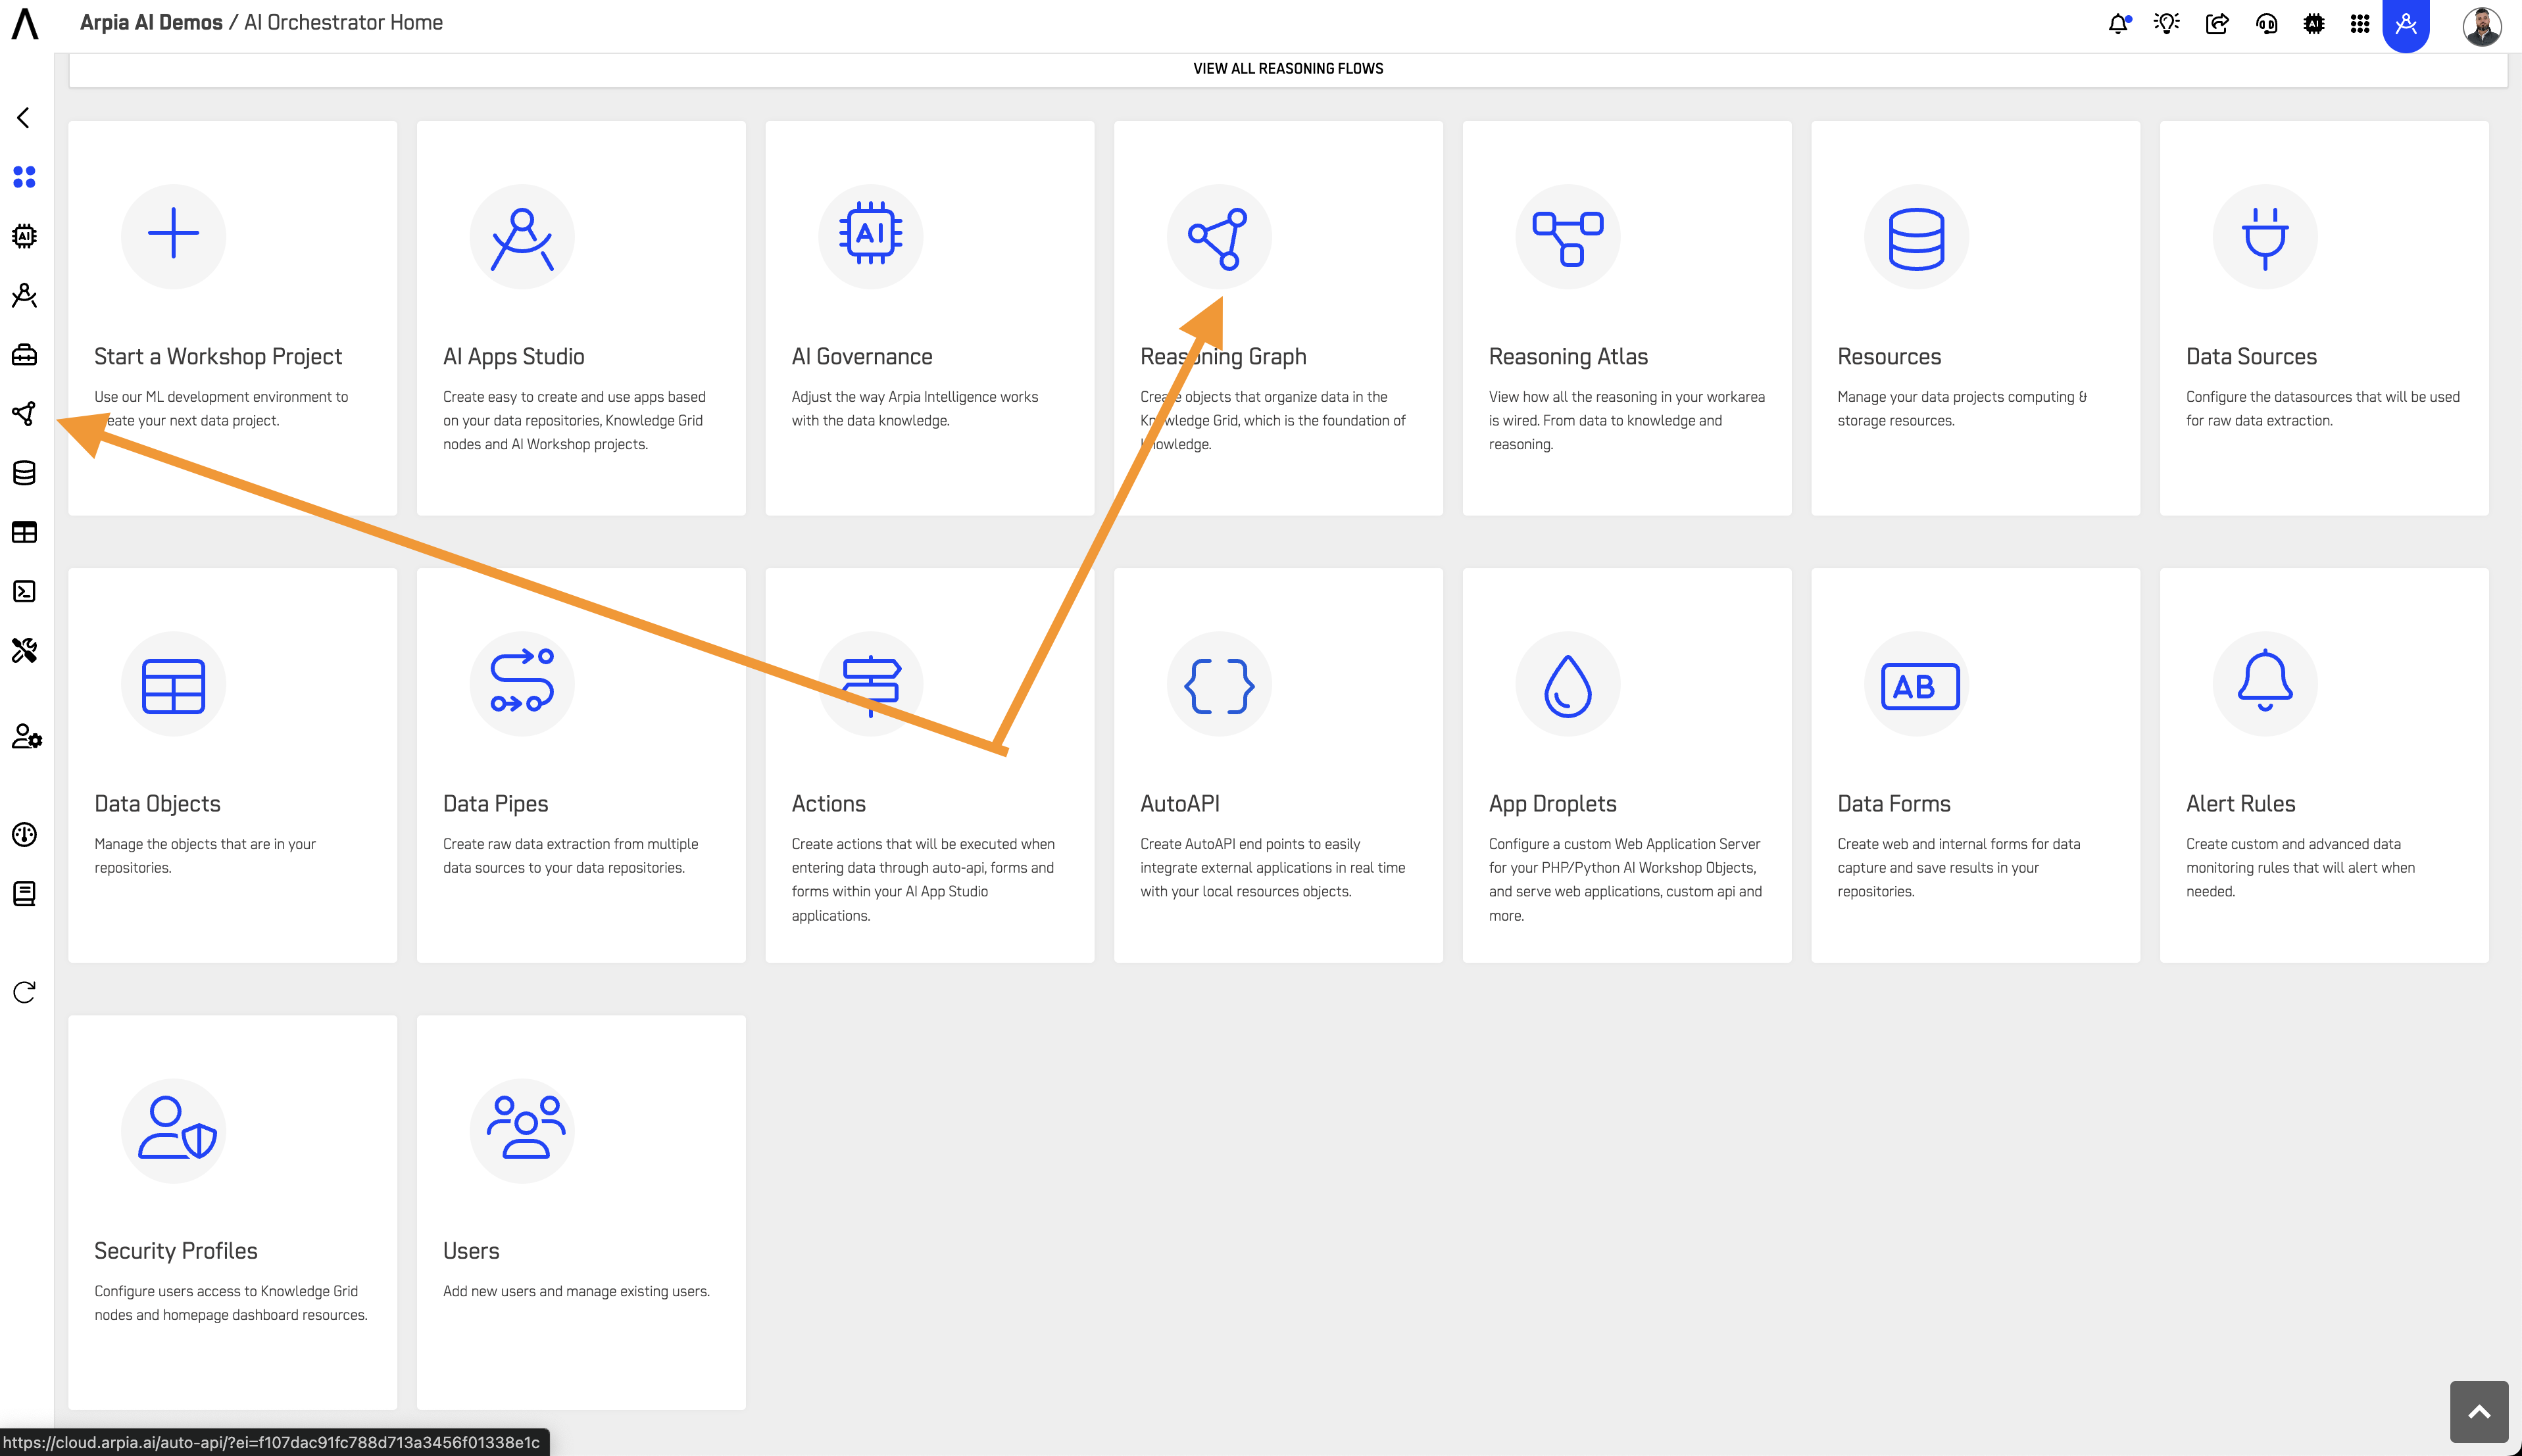Click the terminal console sidebar icon
Image resolution: width=2522 pixels, height=1456 pixels.
[x=24, y=591]
